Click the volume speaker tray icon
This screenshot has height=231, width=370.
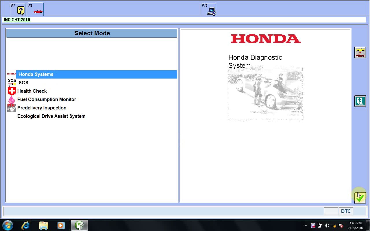pyautogui.click(x=327, y=226)
